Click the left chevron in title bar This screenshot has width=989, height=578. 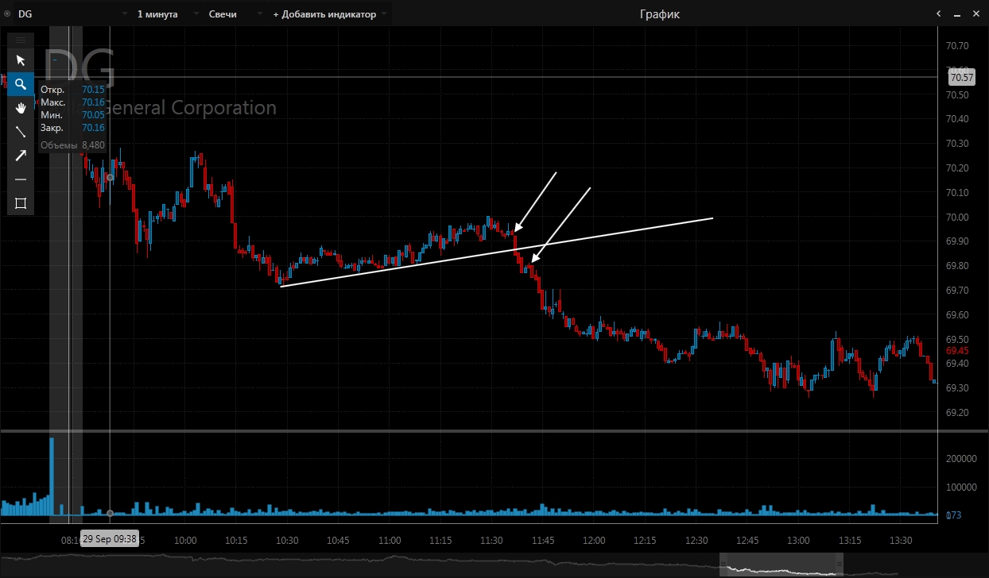[x=939, y=14]
